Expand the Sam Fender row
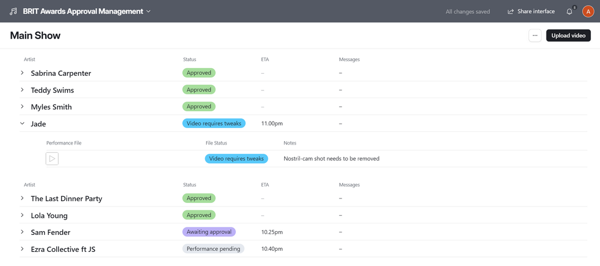This screenshot has width=600, height=266. tap(22, 232)
